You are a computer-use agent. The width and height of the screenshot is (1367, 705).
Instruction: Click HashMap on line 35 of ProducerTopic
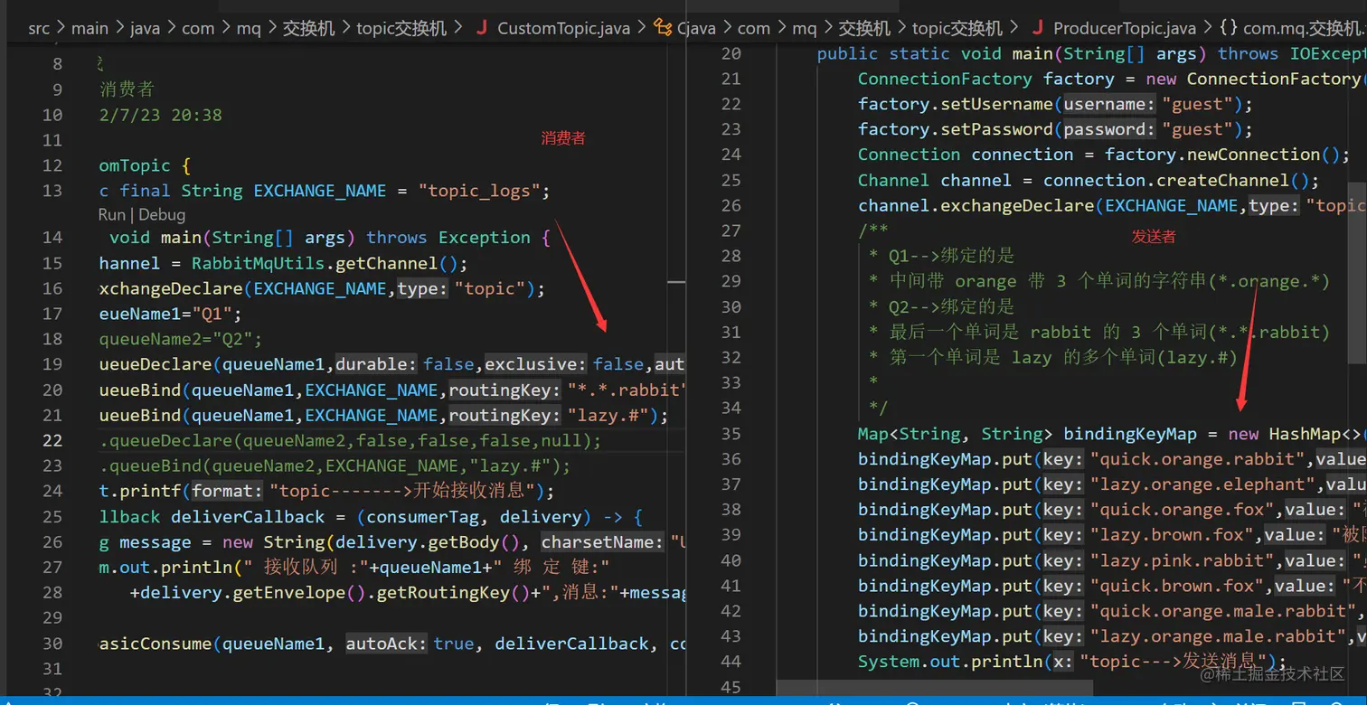(1305, 434)
